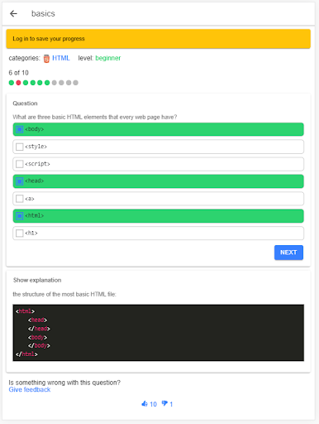Check the <script> answer checkbox

tap(19, 164)
